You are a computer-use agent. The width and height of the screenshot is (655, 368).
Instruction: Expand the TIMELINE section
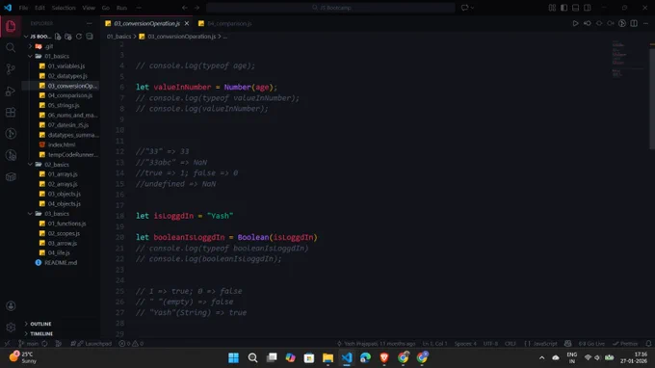pos(41,333)
